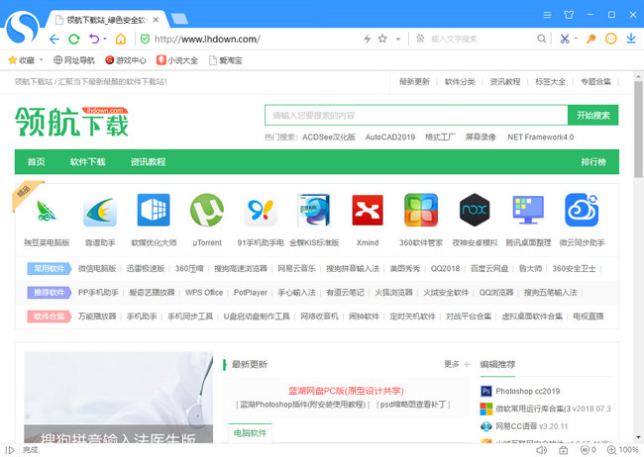This screenshot has width=644, height=457.
Task: Open the 最新更新 top link
Action: pos(414,82)
